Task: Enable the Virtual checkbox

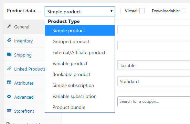Action: (x=142, y=11)
